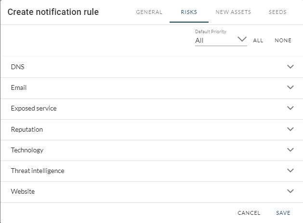Click the DNS category row label

[18, 67]
